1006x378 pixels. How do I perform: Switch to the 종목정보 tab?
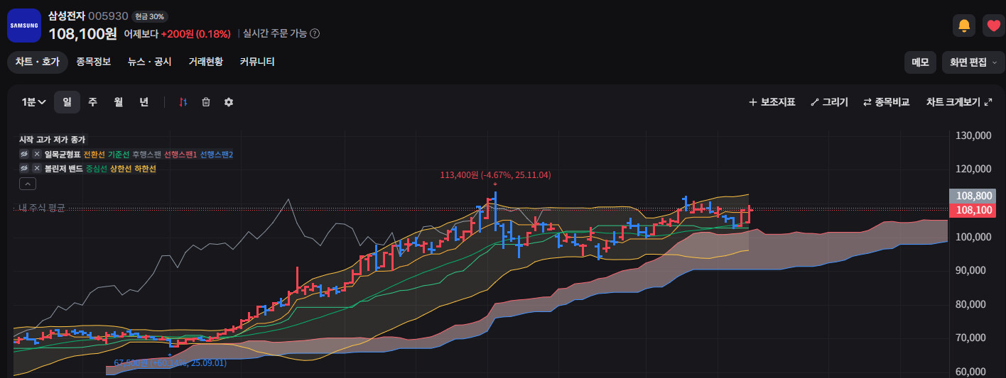click(x=94, y=62)
